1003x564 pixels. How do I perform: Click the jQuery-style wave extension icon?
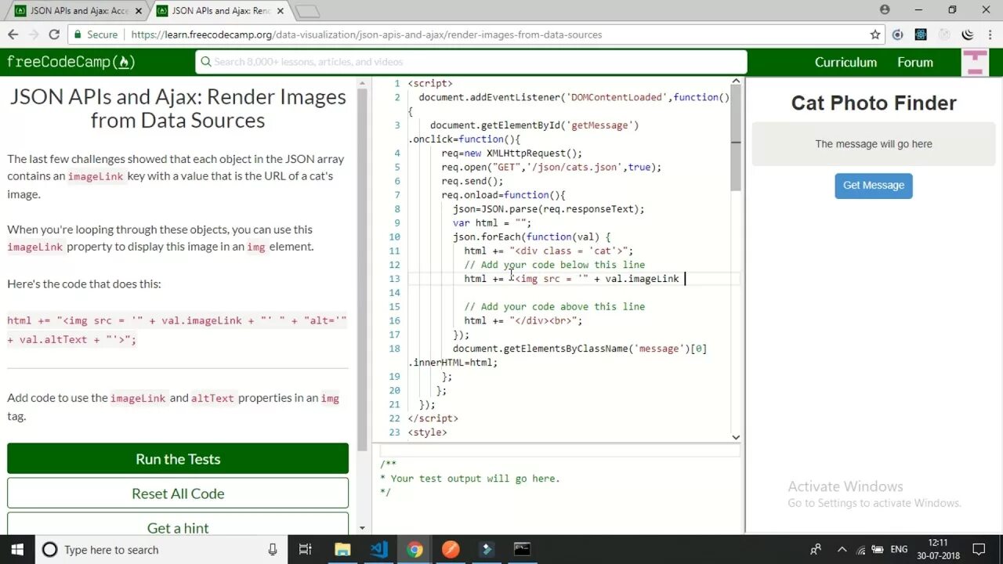(x=968, y=34)
